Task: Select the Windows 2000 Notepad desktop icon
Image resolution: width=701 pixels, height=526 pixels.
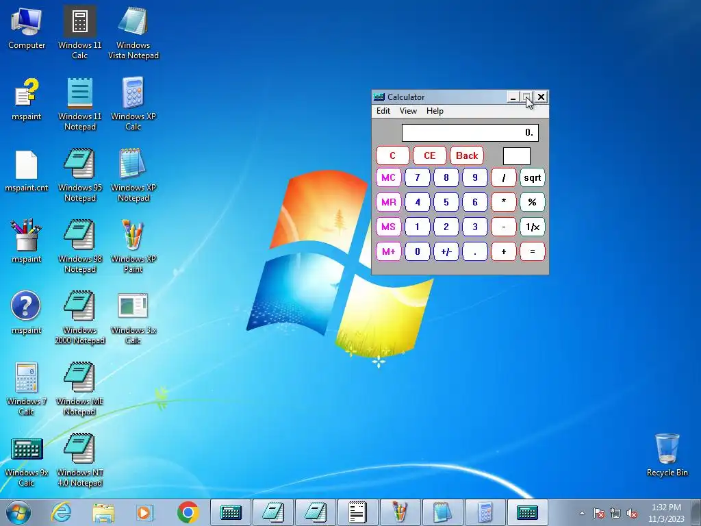Action: pos(79,318)
